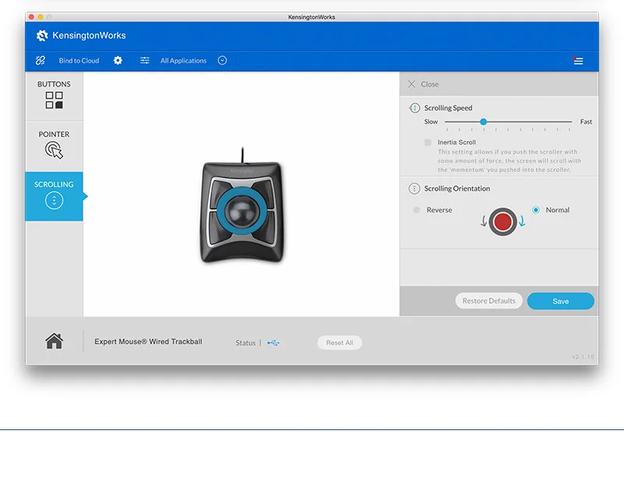Screen dimensions: 624x487
Task: Click the Scrolling Speed section icon
Action: (x=414, y=108)
